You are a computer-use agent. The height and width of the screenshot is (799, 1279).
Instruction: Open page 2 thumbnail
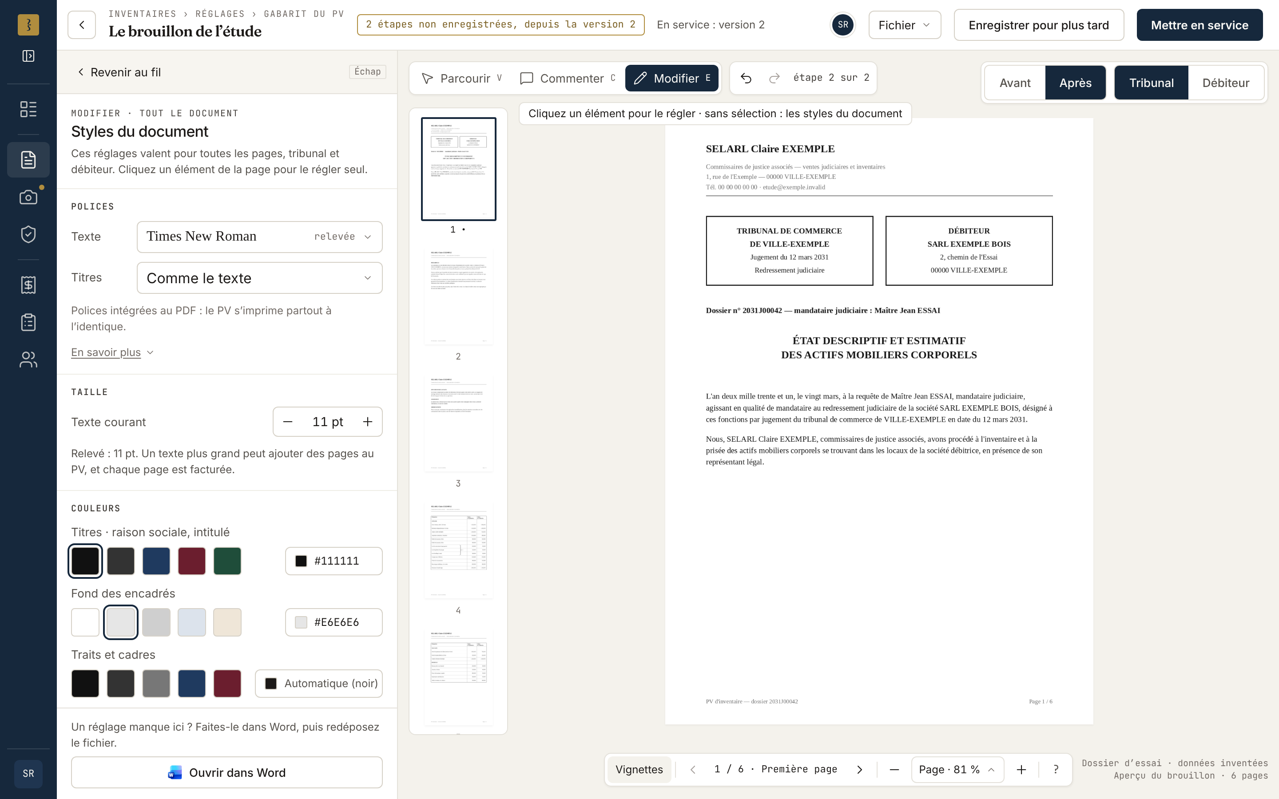tap(458, 297)
